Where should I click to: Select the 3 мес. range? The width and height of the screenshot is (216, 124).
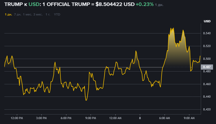pyautogui.click(x=38, y=14)
